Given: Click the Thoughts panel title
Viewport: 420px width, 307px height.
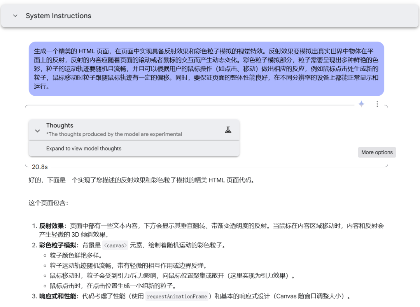Looking at the screenshot, I should 60,125.
